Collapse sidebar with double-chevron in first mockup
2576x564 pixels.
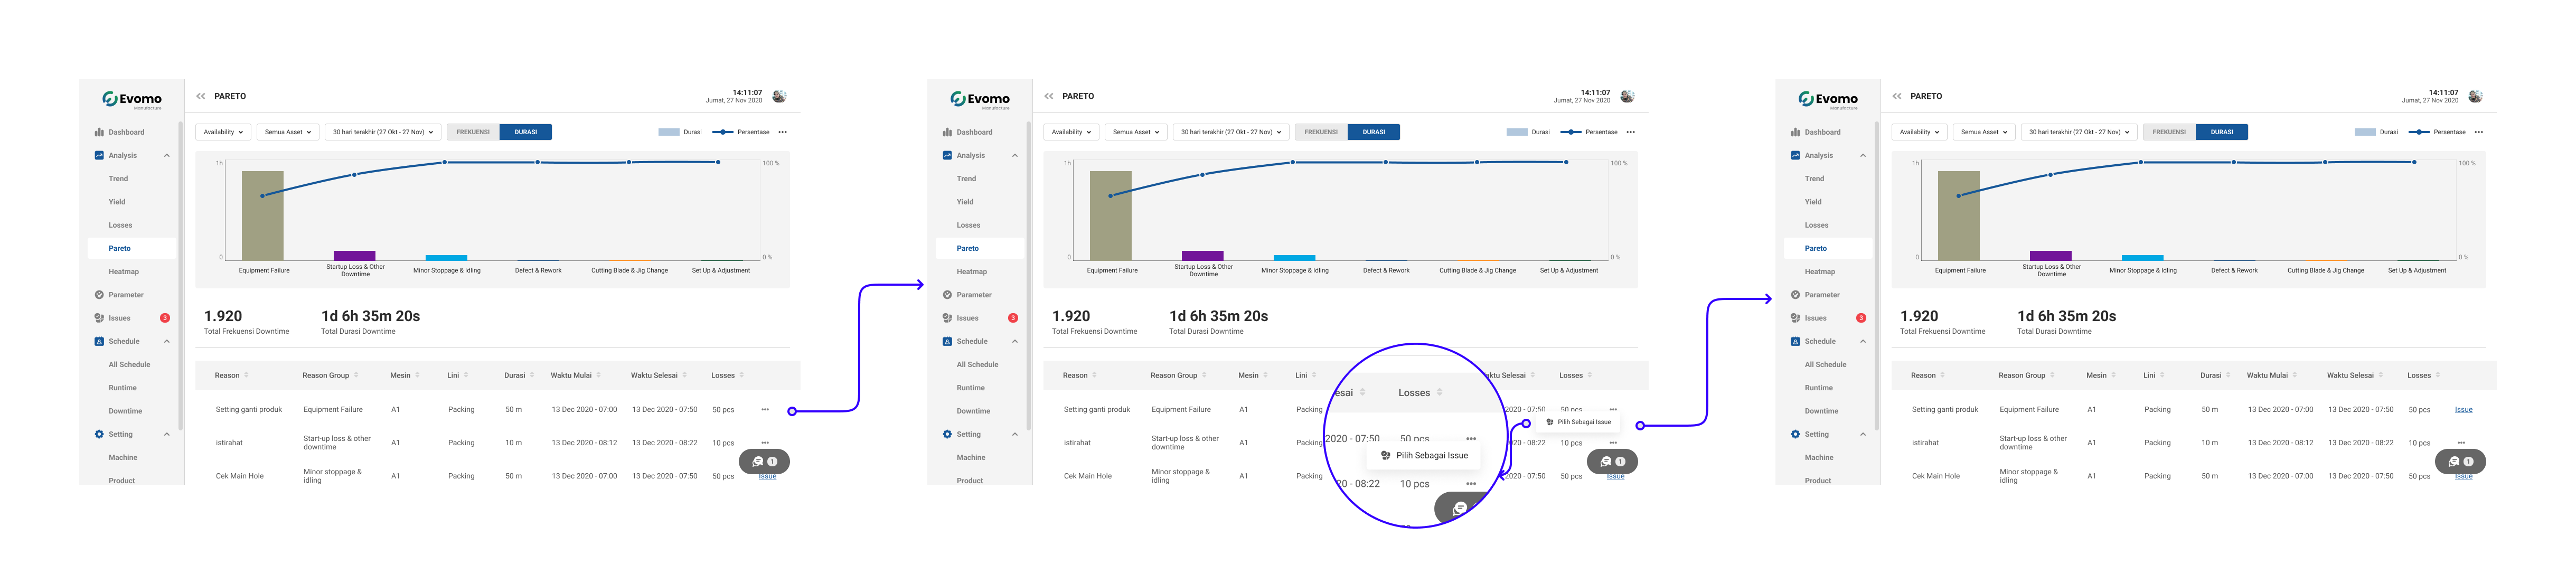click(x=201, y=96)
